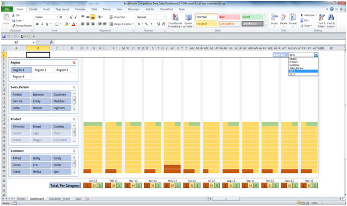347x206 pixels.
Task: Select column D header
Action: coord(72,48)
